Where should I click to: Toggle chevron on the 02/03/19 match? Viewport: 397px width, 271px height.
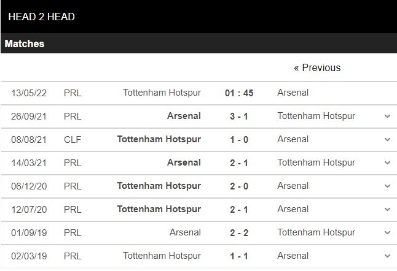pos(387,256)
